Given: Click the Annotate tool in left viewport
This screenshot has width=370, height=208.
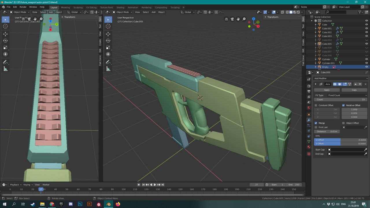Looking at the screenshot, I should click(5, 62).
